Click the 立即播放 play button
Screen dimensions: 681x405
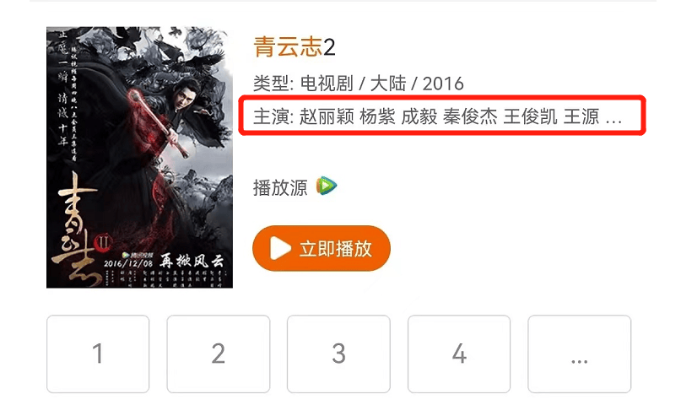click(322, 248)
